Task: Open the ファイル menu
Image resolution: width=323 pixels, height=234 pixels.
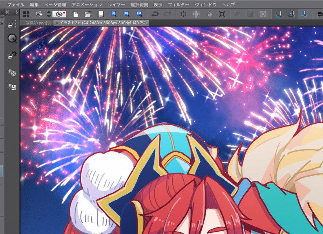Action: point(16,4)
